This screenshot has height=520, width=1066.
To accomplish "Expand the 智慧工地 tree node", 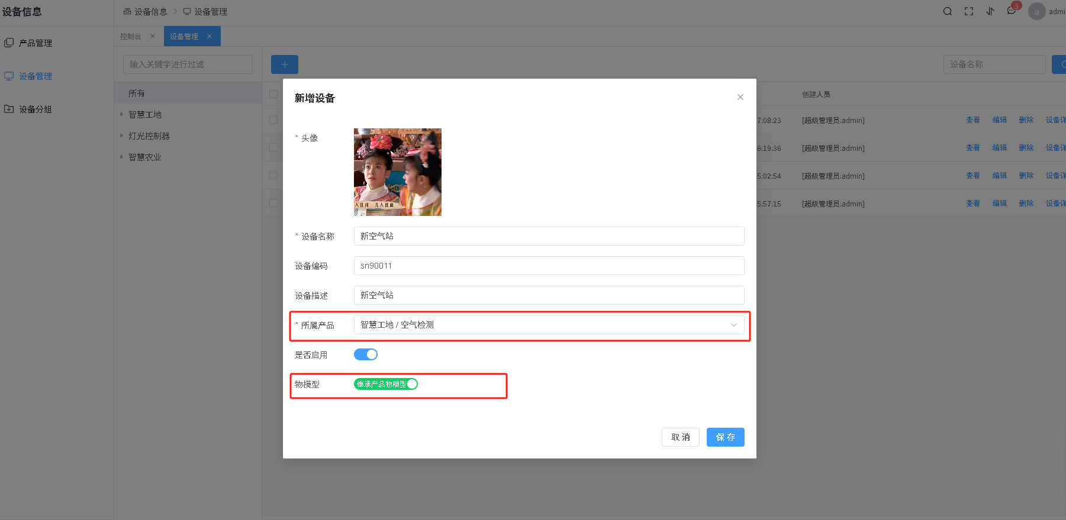I will tap(122, 115).
